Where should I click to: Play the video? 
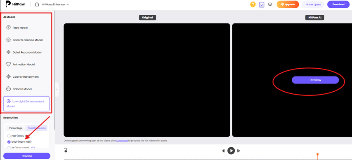(x=231, y=151)
